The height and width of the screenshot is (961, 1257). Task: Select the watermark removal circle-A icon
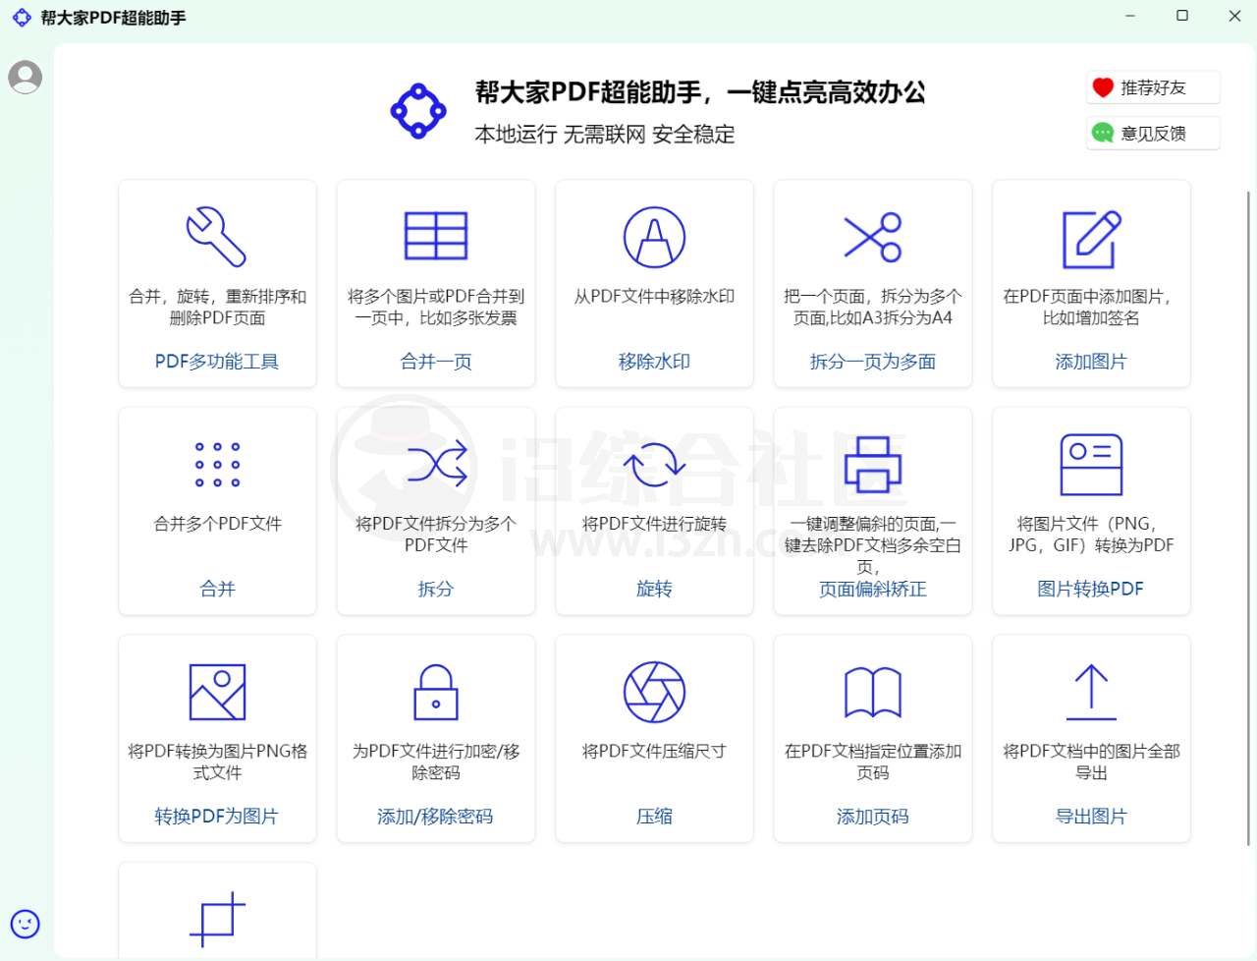[x=654, y=235]
